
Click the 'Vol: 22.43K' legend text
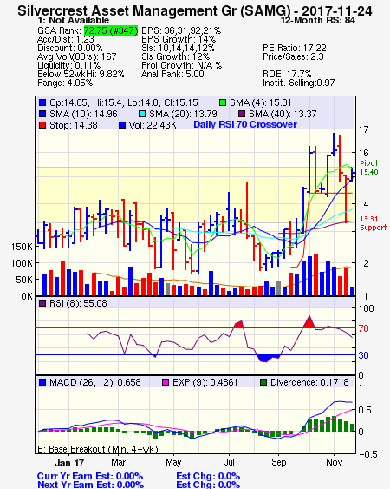pos(153,125)
